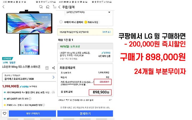Tap the 결제하기 payment button
The image size is (192, 120).
85,114
